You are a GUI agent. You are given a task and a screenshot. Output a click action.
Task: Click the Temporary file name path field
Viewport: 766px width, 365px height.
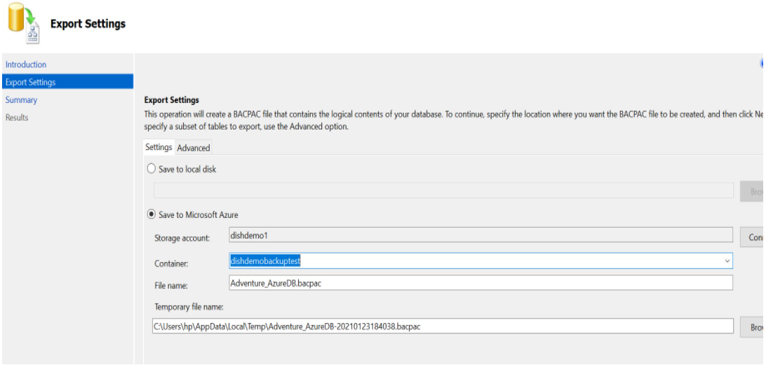[443, 326]
